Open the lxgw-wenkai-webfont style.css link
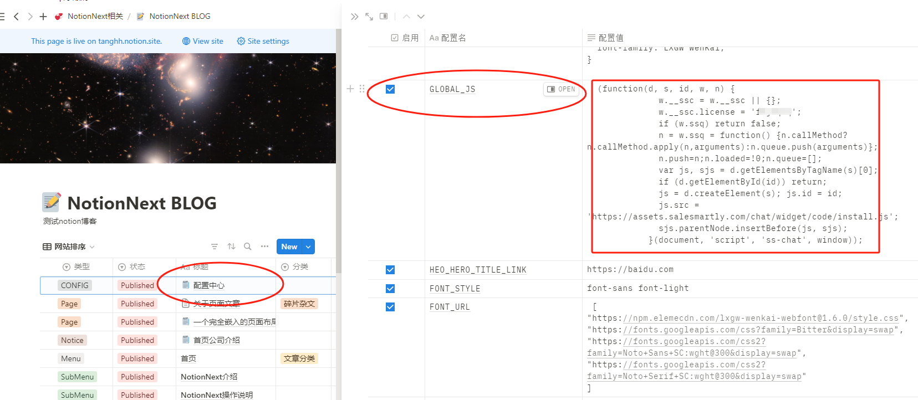The image size is (918, 400). (x=761, y=318)
